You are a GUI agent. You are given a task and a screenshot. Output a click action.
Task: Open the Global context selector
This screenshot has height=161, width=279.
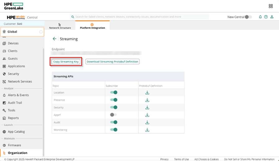click(x=22, y=32)
